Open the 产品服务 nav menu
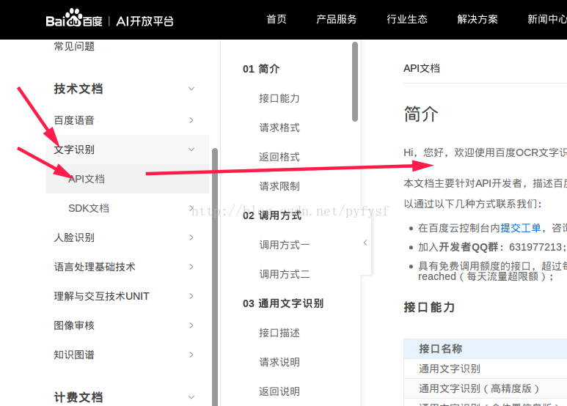The image size is (567, 406). [336, 19]
